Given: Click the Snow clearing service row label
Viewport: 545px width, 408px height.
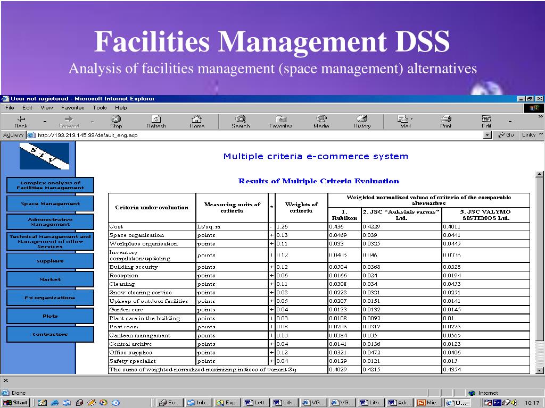Looking at the screenshot, I should 141,293.
